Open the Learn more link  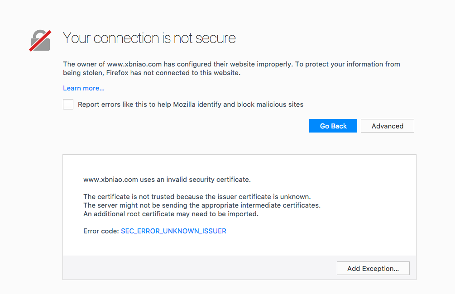(x=84, y=88)
